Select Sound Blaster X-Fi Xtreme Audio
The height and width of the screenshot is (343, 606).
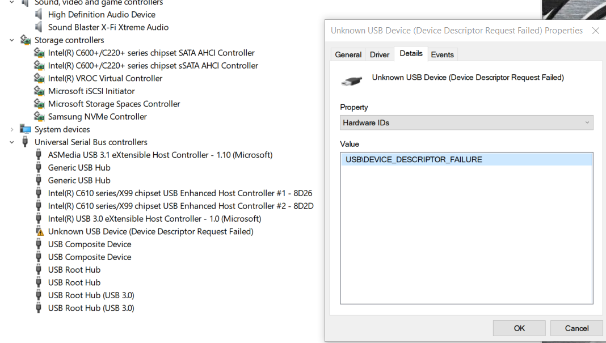click(x=108, y=27)
